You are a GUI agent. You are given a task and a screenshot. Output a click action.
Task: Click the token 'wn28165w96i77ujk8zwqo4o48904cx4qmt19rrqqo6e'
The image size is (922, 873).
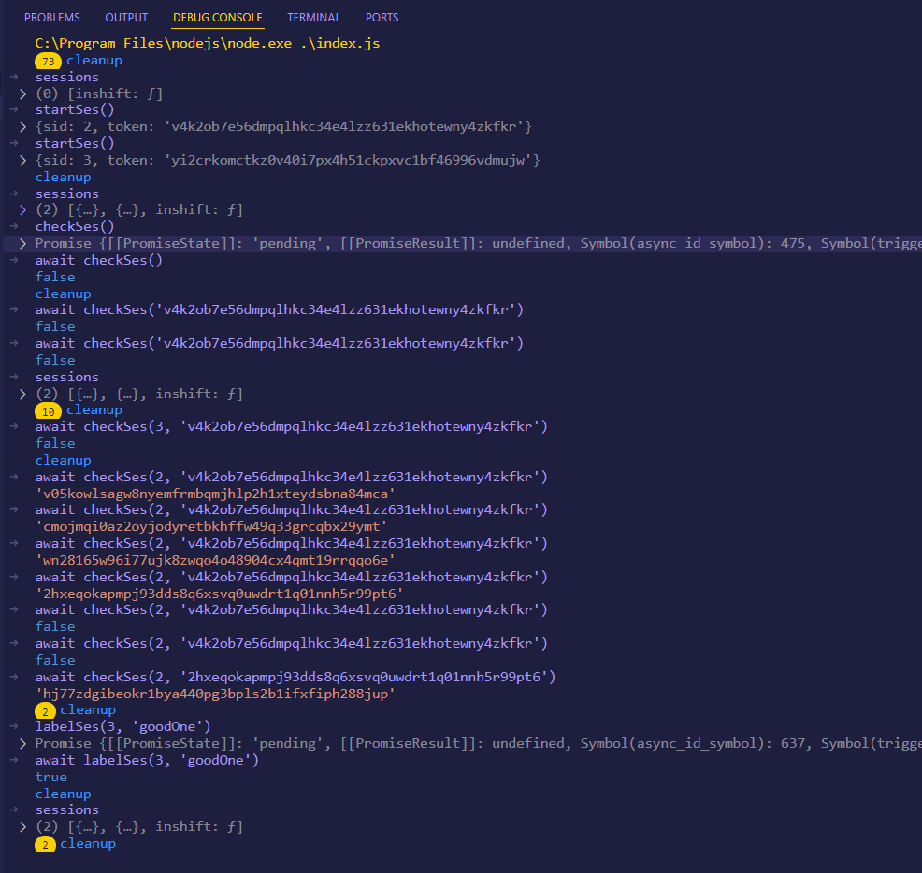[x=215, y=560]
